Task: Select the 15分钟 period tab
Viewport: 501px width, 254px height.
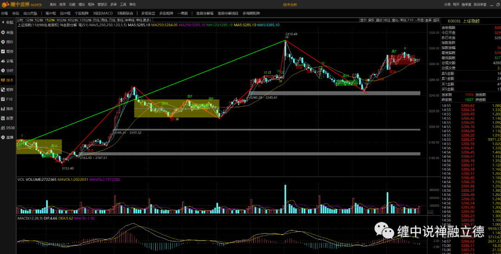Action: point(50,20)
